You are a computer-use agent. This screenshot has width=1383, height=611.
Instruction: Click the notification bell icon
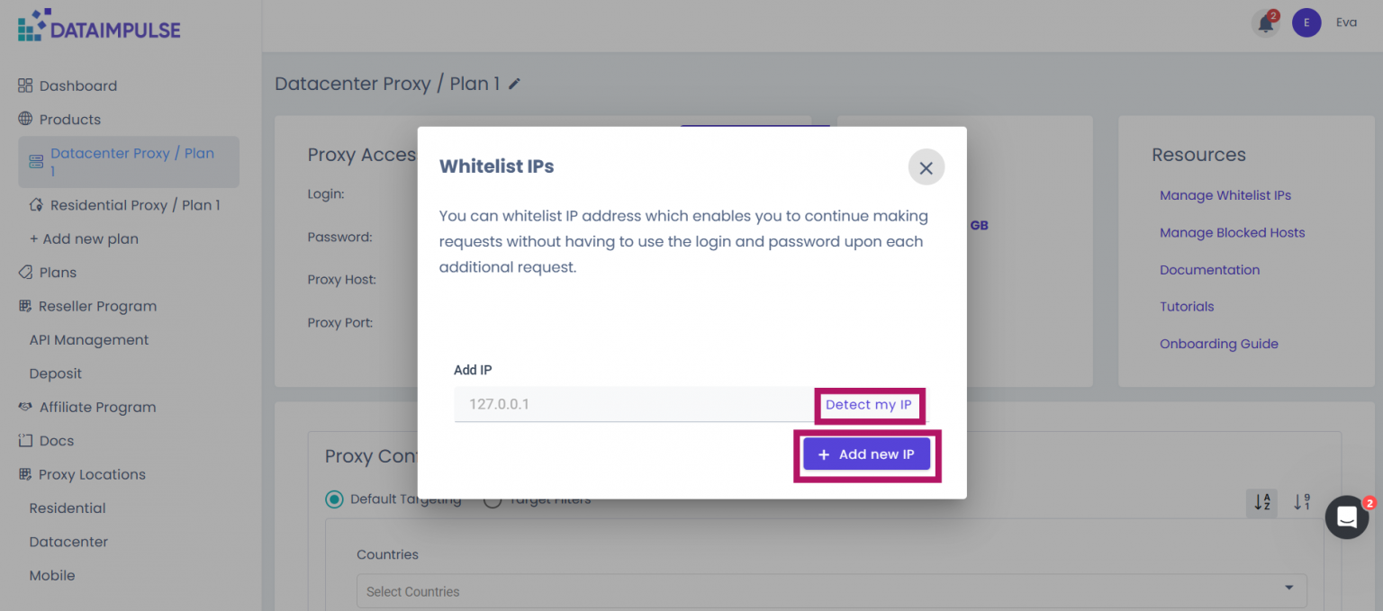coord(1265,23)
